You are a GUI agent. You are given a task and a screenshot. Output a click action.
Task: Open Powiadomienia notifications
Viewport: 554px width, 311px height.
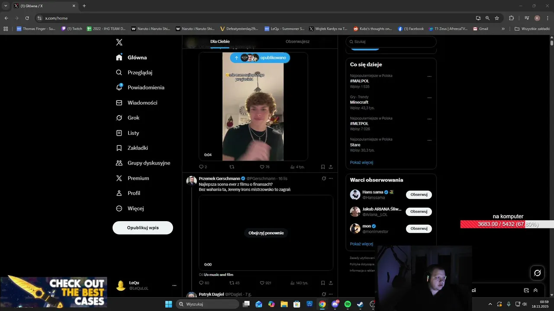(x=140, y=87)
